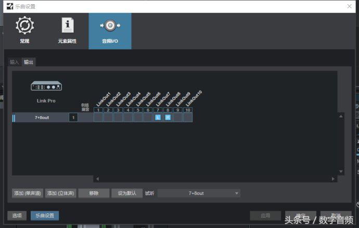Viewport: 359px width, 228px height.
Task: Click the color strip of 7+8out bus
Action: tap(14, 118)
